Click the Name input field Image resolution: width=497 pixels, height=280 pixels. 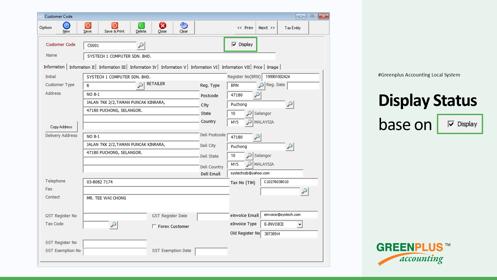point(179,56)
